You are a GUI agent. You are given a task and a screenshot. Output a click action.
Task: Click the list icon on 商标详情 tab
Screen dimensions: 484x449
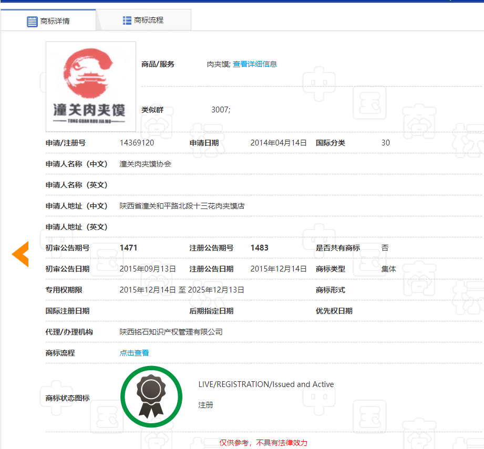32,22
